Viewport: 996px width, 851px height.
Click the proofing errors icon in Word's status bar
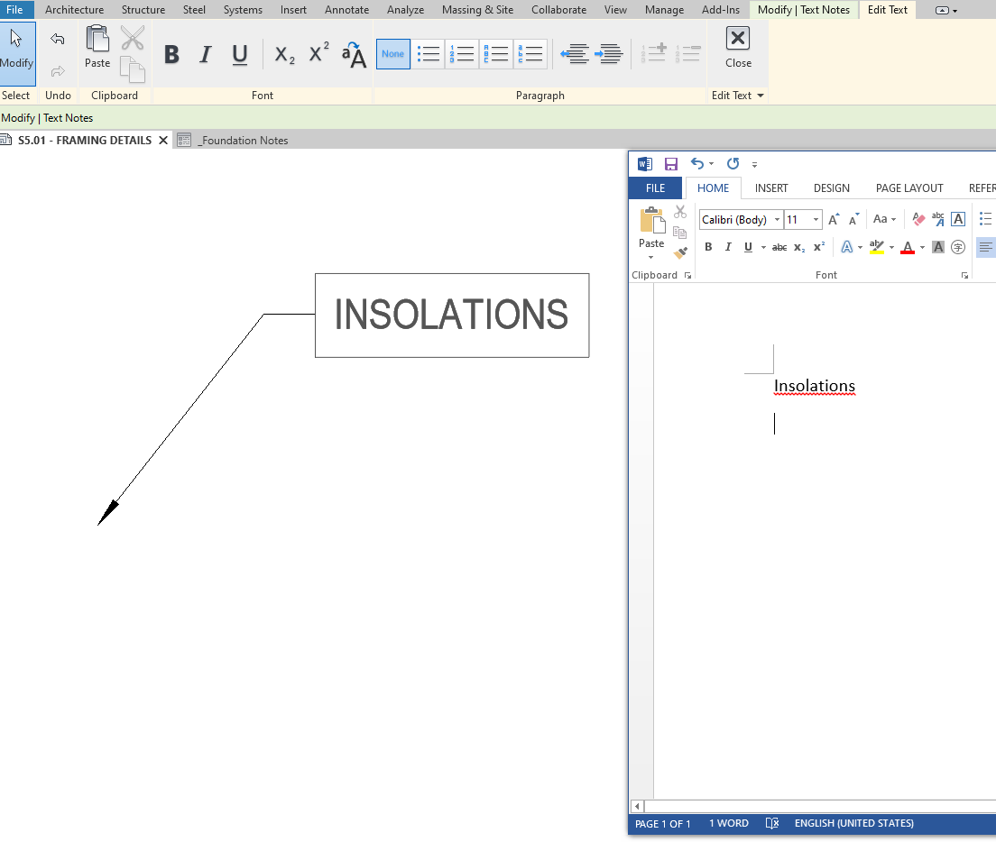tap(772, 823)
